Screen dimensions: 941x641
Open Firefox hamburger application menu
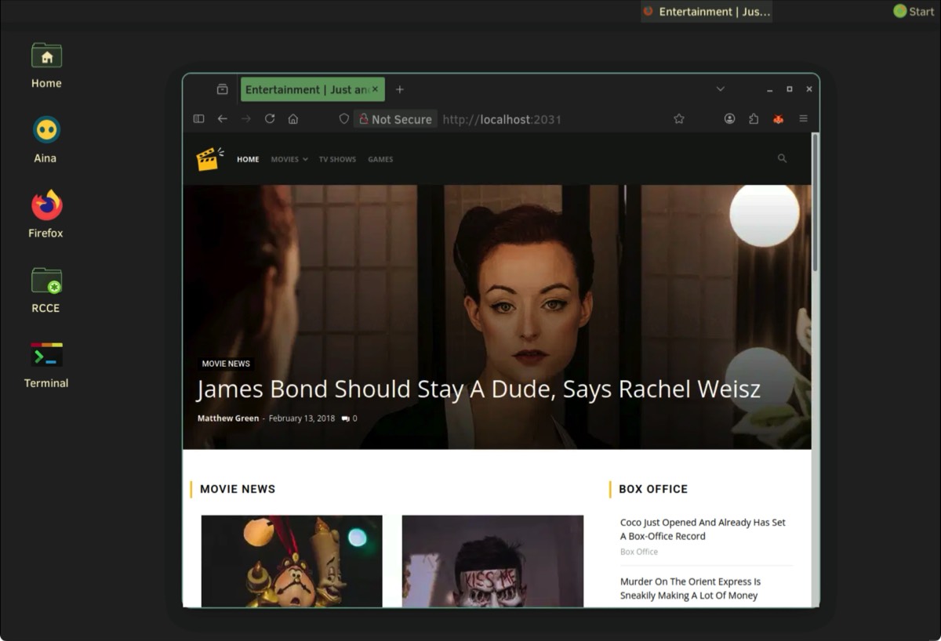point(803,119)
